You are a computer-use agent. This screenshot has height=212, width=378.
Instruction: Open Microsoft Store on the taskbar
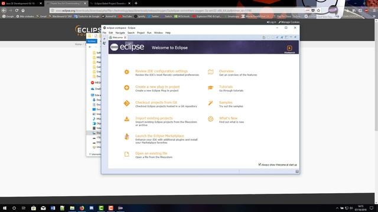[x=34, y=208]
